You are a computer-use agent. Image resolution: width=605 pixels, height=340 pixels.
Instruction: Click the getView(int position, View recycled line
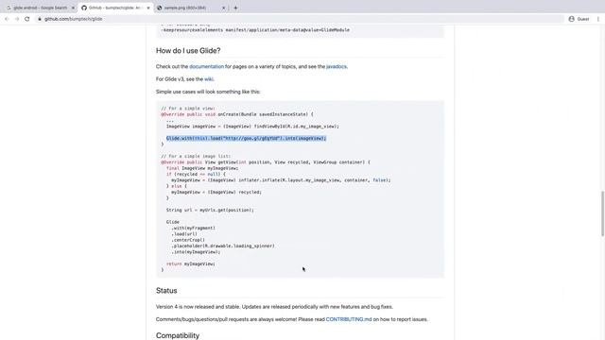tap(266, 162)
